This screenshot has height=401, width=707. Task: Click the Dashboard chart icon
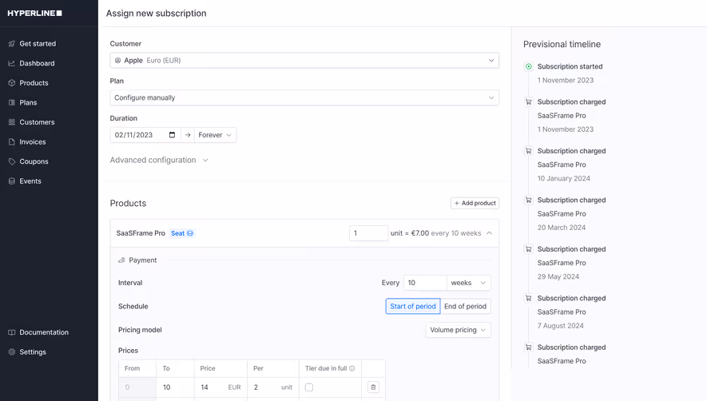click(12, 64)
